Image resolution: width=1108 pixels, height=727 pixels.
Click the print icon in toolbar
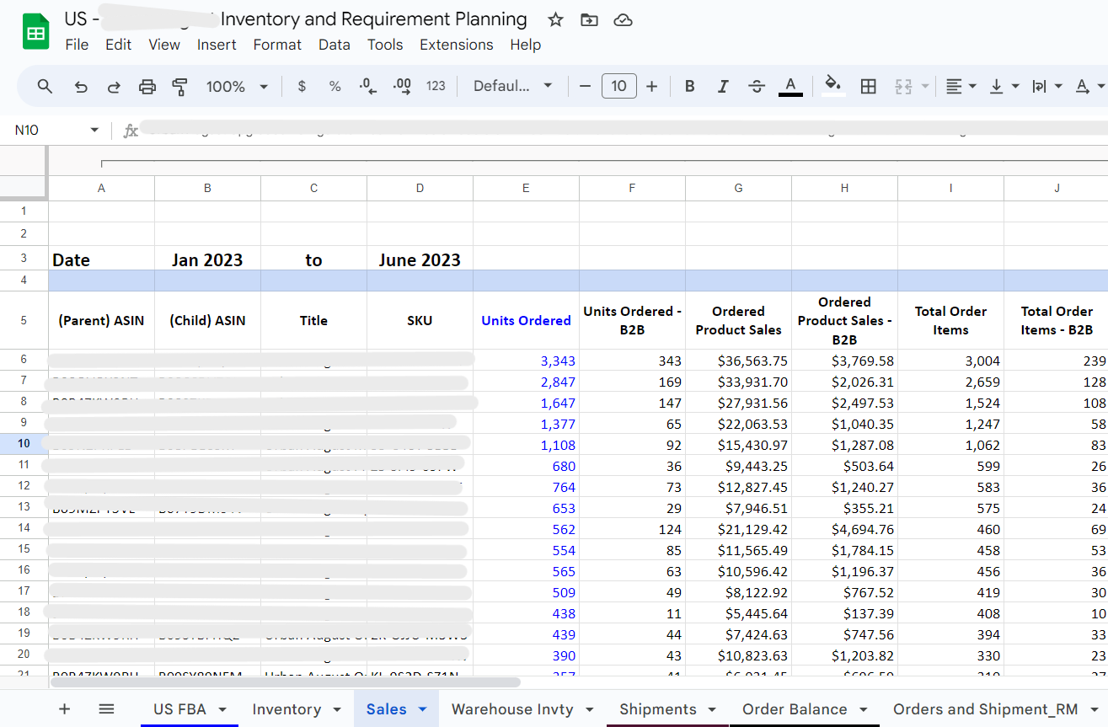[147, 86]
